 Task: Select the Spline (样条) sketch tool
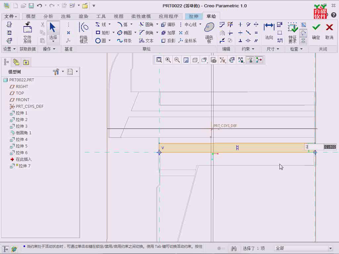pyautogui.click(x=124, y=41)
